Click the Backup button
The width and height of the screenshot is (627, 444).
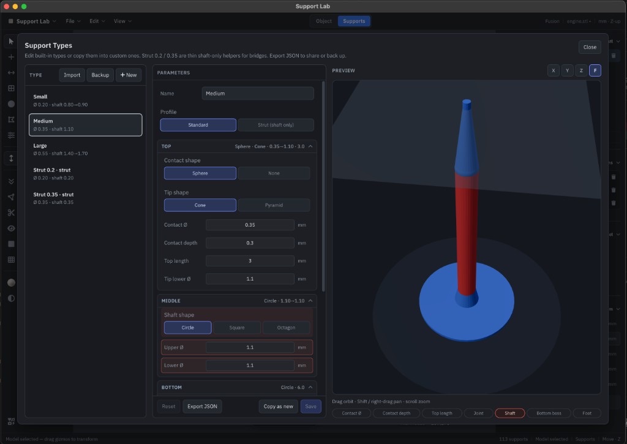click(100, 75)
